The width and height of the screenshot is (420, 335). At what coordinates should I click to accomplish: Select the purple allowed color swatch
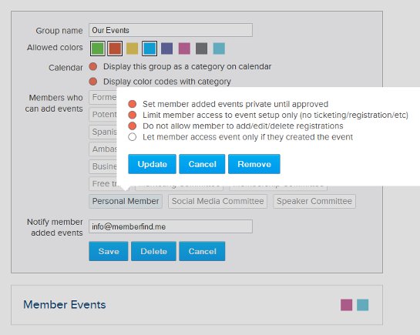pyautogui.click(x=167, y=49)
